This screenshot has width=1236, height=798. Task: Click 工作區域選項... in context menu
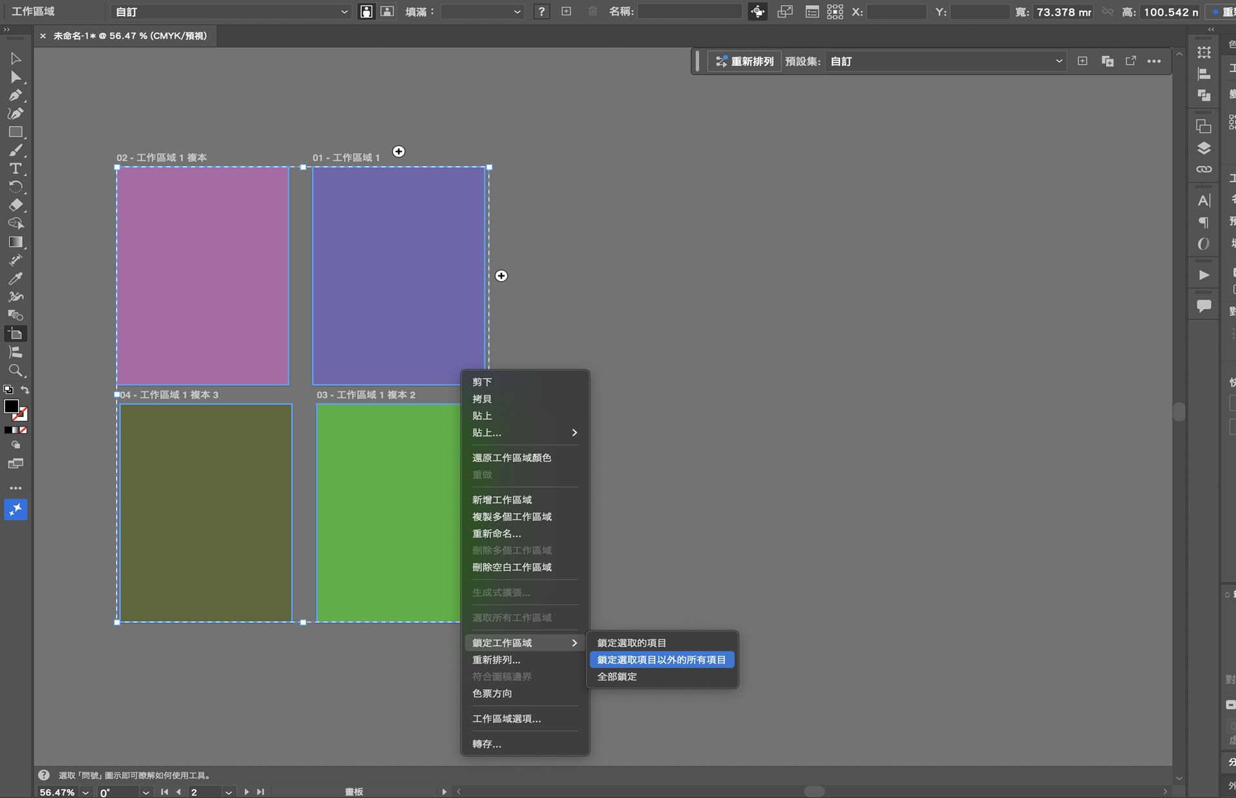tap(506, 719)
